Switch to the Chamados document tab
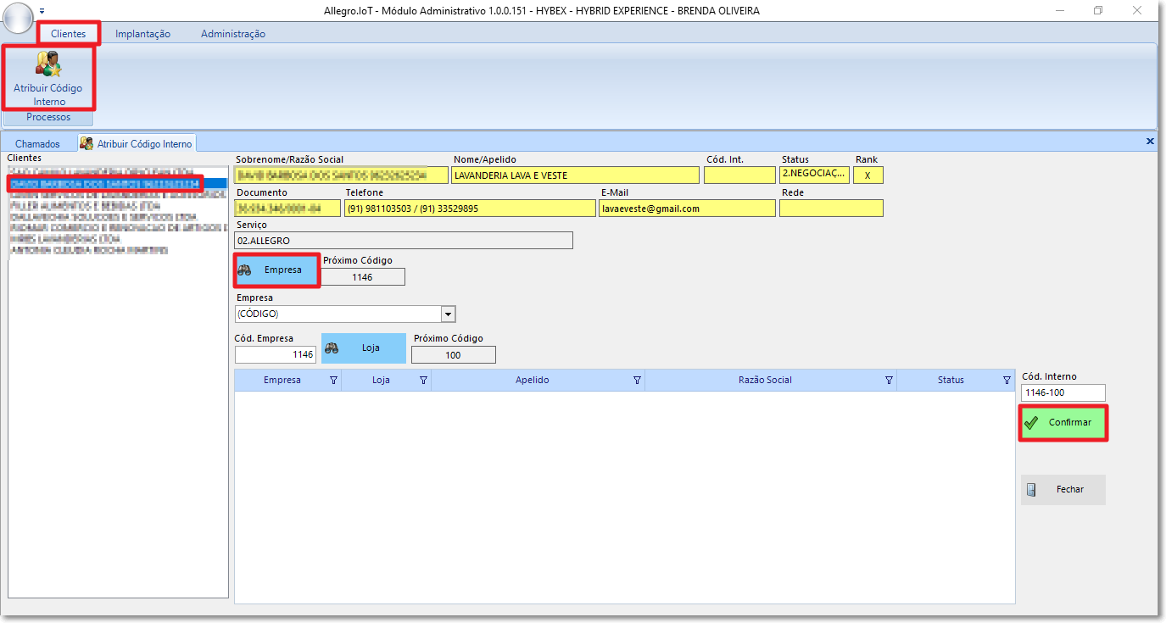Screen dimensions: 1166x623 pos(38,144)
